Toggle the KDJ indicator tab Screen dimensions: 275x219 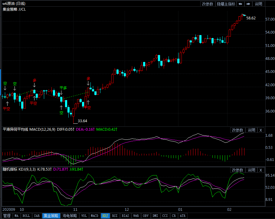pos(105,216)
